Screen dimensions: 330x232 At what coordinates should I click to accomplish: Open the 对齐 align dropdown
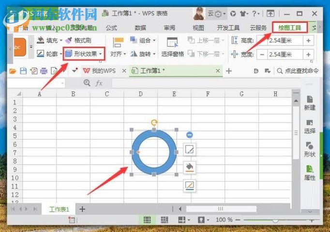tap(118, 54)
